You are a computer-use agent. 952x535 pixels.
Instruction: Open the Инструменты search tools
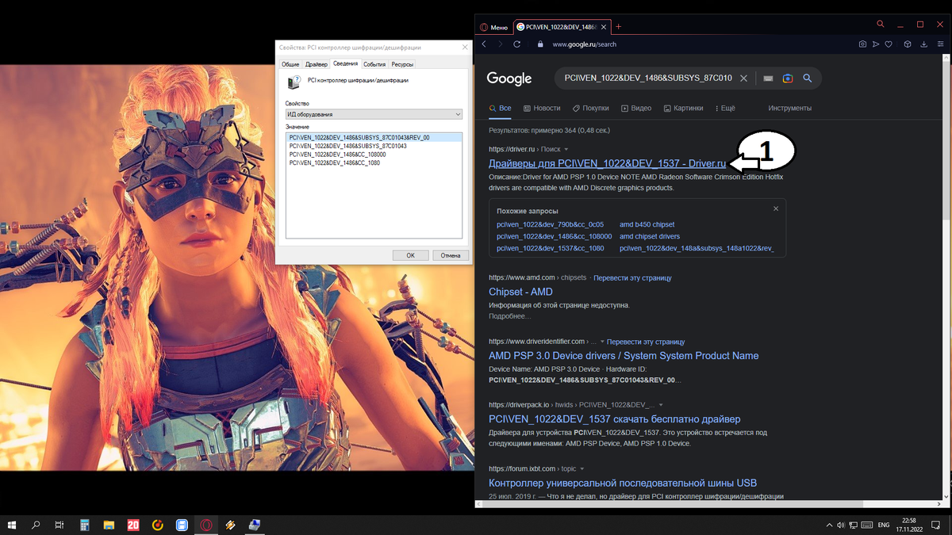789,108
